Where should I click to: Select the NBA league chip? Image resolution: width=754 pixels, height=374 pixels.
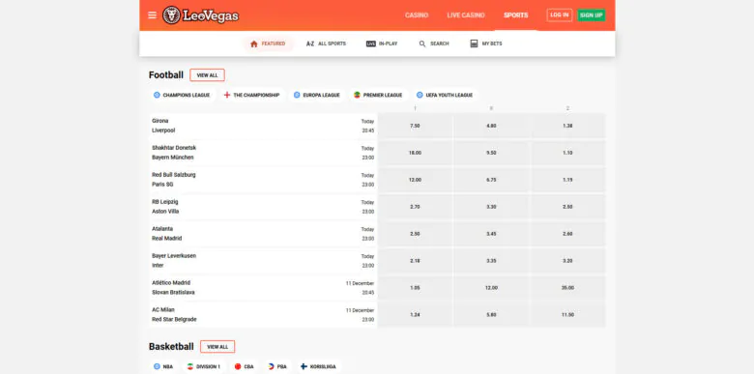pos(163,366)
